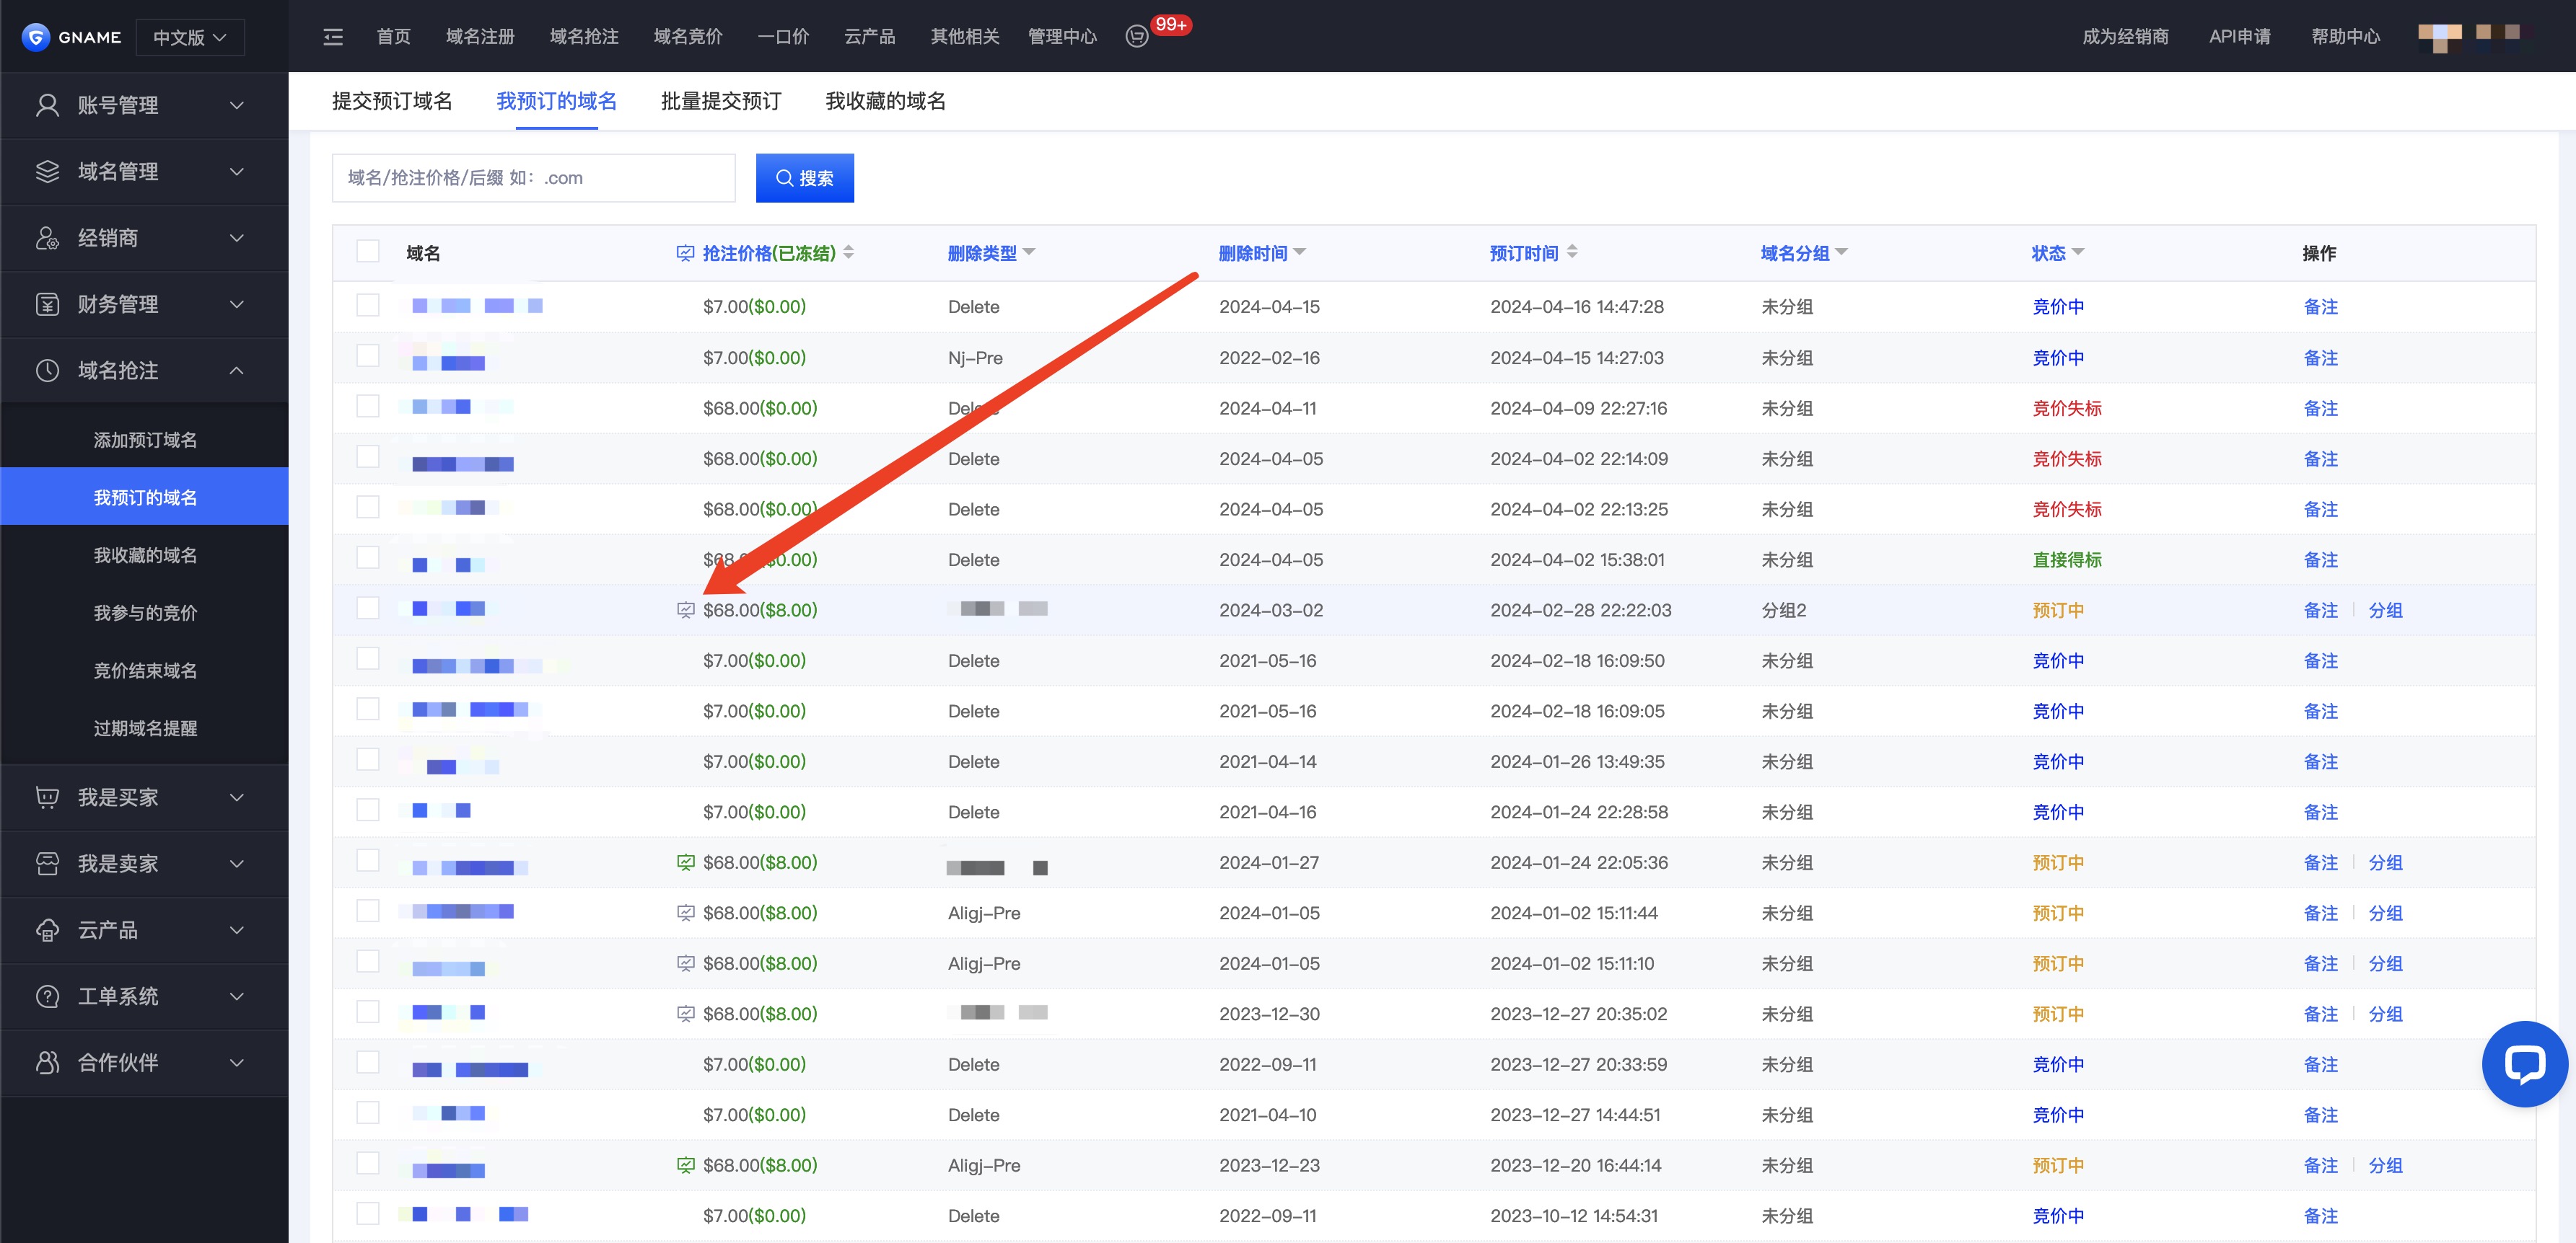
Task: Expand the 域名管理 sidebar section
Action: [144, 171]
